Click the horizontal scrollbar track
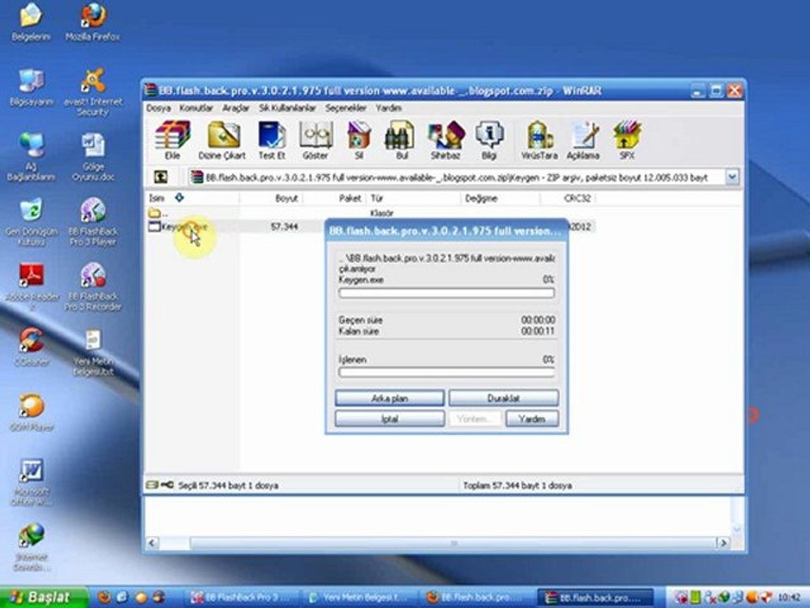810x608 pixels. click(438, 543)
